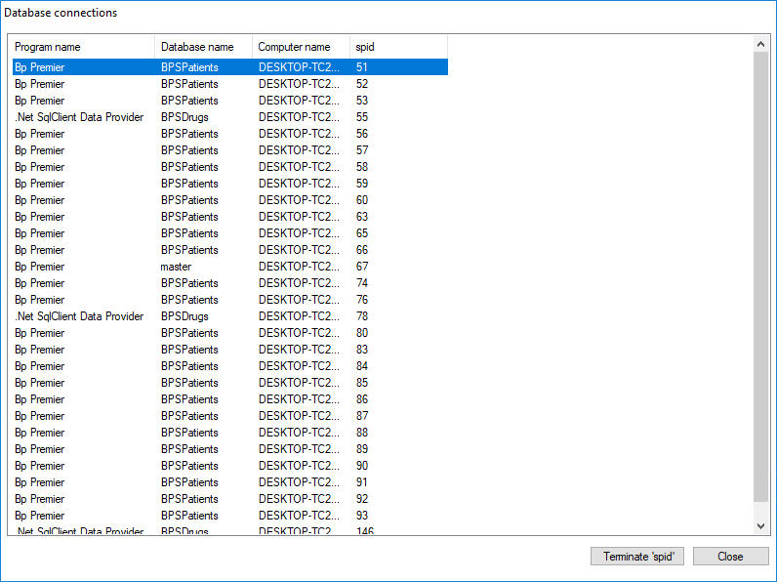Select the master database row spid 67

tap(230, 267)
